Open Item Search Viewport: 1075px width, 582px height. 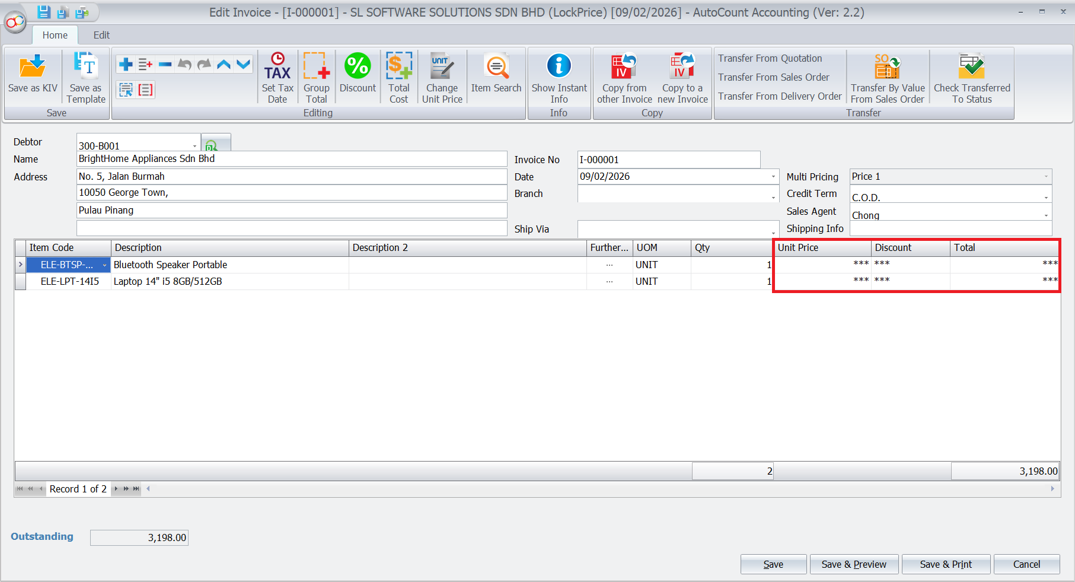pos(496,74)
